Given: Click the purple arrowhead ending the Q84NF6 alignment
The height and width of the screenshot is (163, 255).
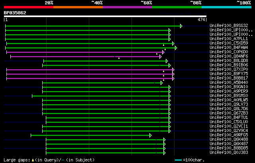Looking at the screenshot, I should tap(161, 56).
